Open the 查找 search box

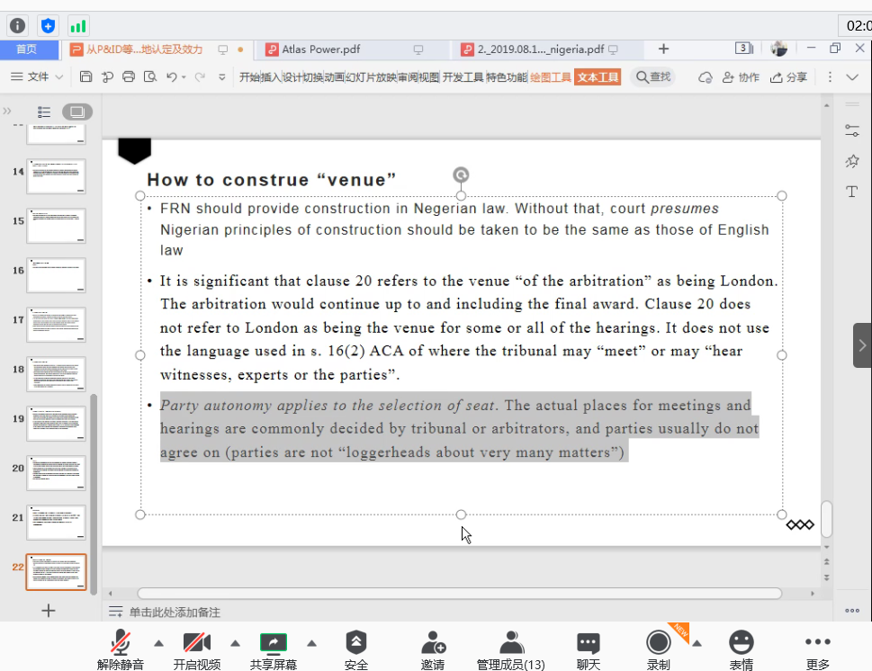coord(653,77)
